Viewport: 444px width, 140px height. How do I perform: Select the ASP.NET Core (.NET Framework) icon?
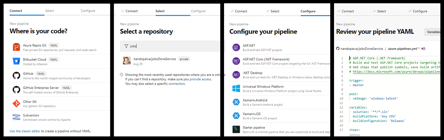tap(236, 61)
